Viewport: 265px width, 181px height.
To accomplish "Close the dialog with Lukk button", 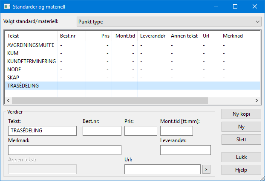I will [241, 157].
